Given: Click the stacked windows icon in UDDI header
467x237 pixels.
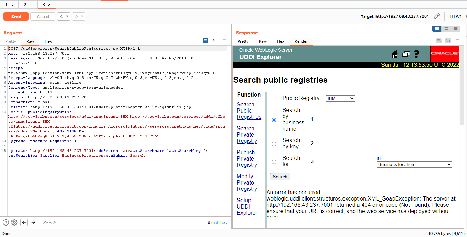Looking at the screenshot, I should pos(406,54).
